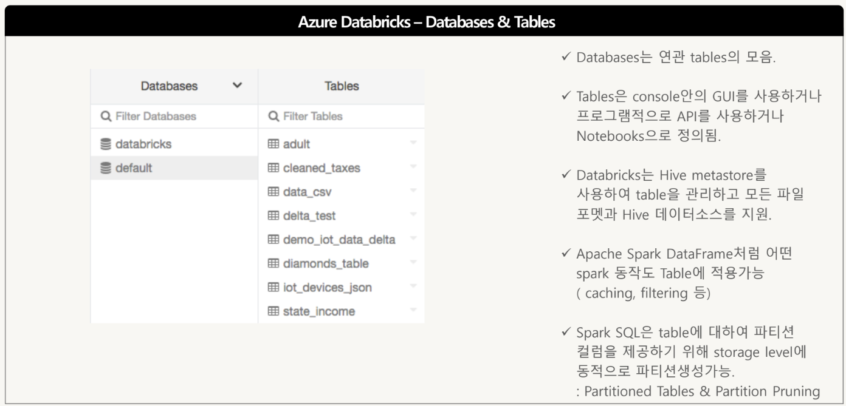Image resolution: width=846 pixels, height=406 pixels.
Task: Select the default database
Action: click(134, 168)
